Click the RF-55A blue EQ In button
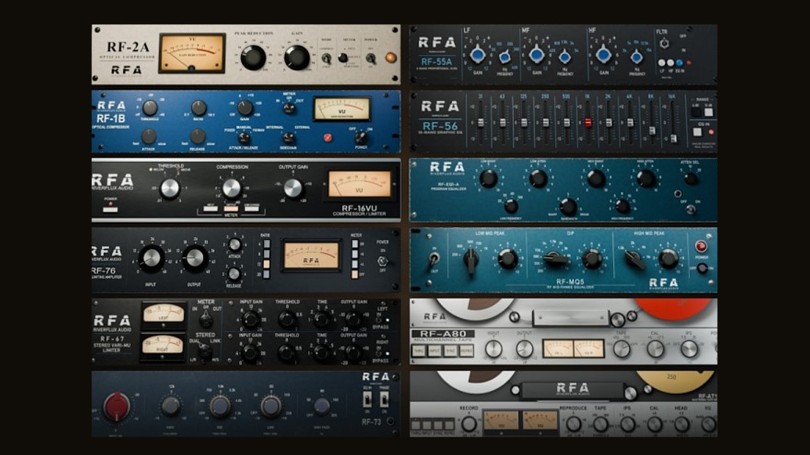The width and height of the screenshot is (810, 455). pos(679,63)
